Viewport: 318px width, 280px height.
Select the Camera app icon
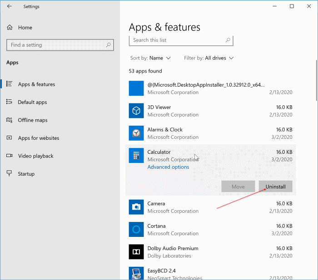click(x=136, y=207)
